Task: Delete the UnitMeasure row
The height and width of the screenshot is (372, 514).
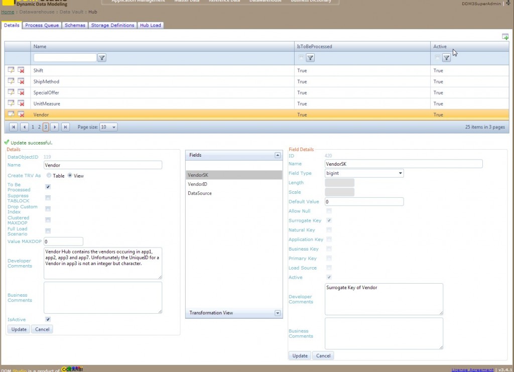Action: pos(21,103)
